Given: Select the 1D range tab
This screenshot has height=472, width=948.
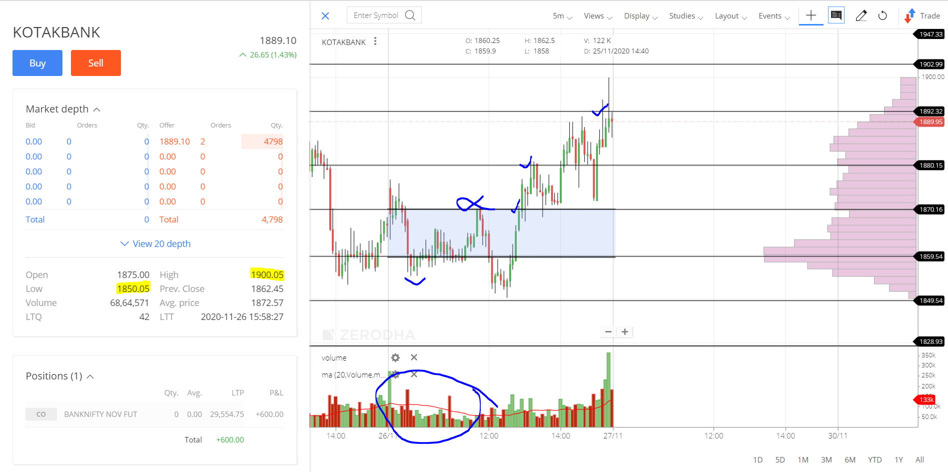Looking at the screenshot, I should 758,459.
